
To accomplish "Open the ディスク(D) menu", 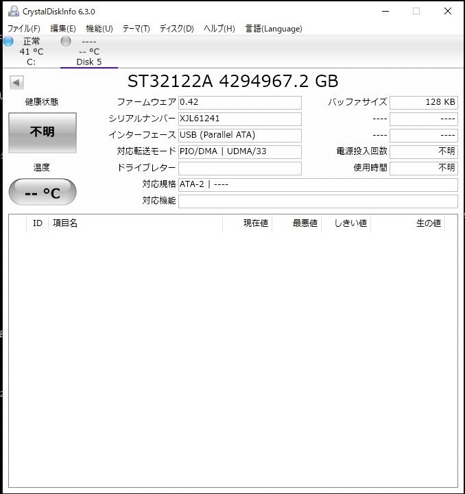I will (x=176, y=29).
